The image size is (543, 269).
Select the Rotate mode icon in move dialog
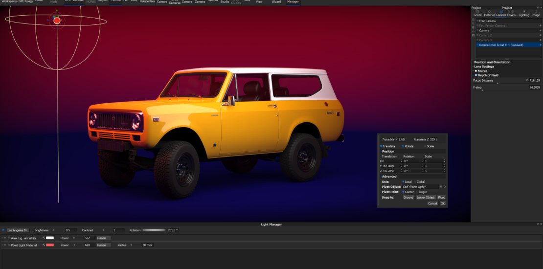[403, 146]
